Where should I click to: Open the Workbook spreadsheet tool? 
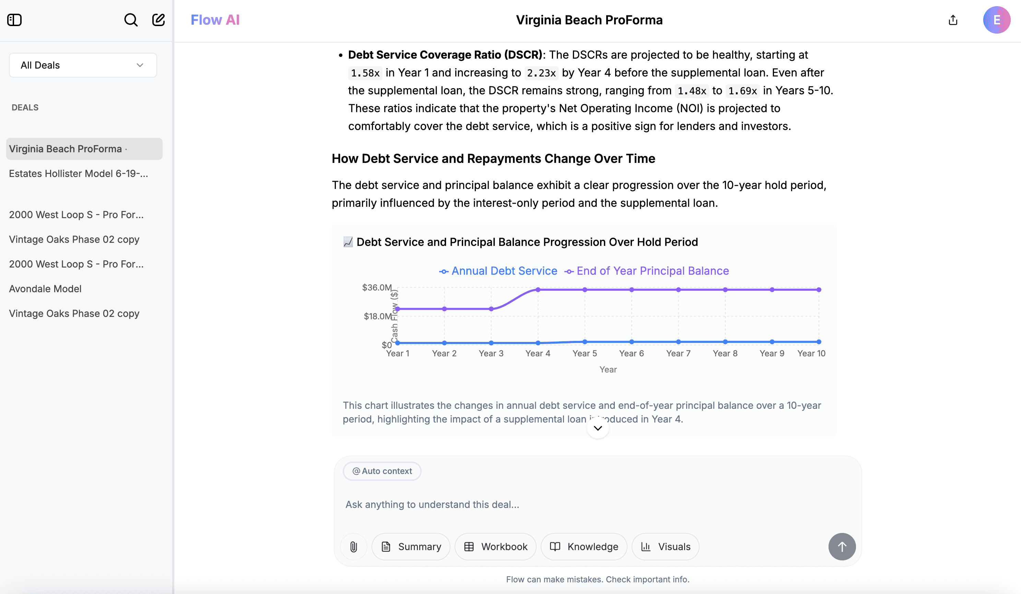[495, 547]
